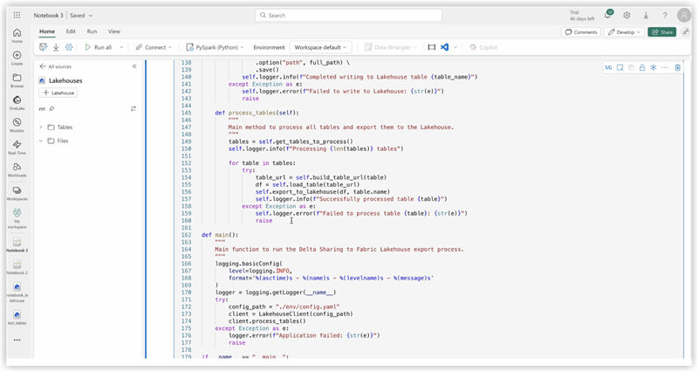Open the notebook settings gear in the toolbar
The width and height of the screenshot is (698, 372).
click(x=69, y=47)
